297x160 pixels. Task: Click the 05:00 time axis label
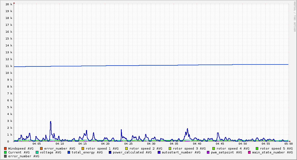point(288,144)
